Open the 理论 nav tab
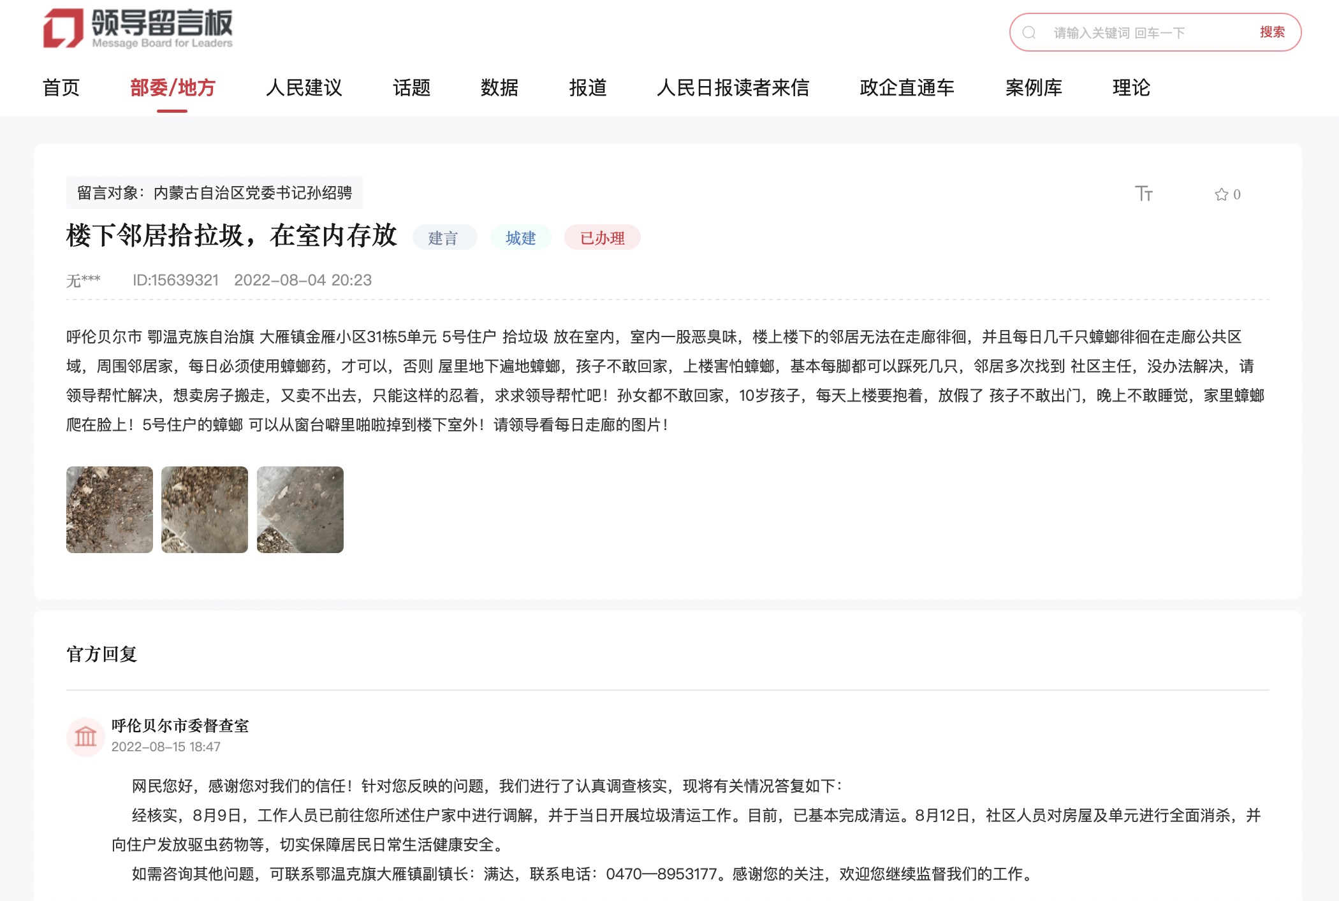 (1131, 87)
